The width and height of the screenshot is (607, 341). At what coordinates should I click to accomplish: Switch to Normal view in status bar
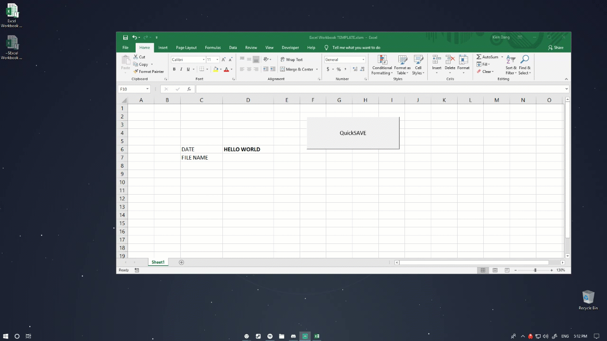483,270
